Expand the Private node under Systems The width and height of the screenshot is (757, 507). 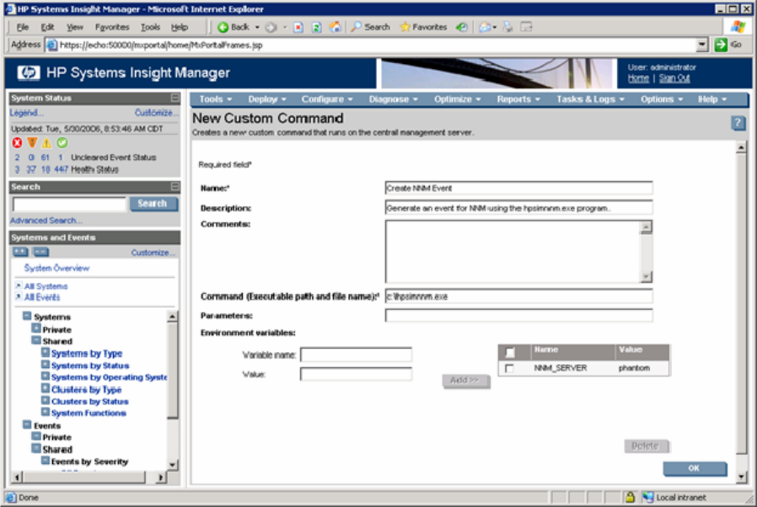coord(36,329)
